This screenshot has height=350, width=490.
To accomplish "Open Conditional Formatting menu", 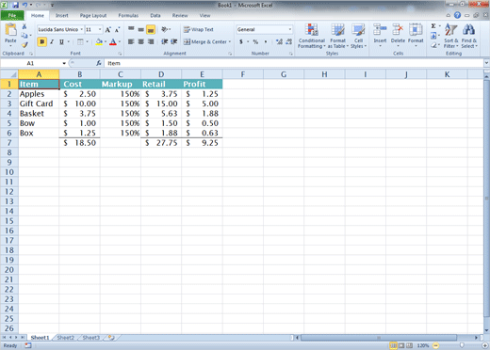I will pyautogui.click(x=312, y=36).
